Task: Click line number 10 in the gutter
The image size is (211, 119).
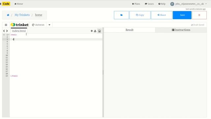Action: coord(7,55)
